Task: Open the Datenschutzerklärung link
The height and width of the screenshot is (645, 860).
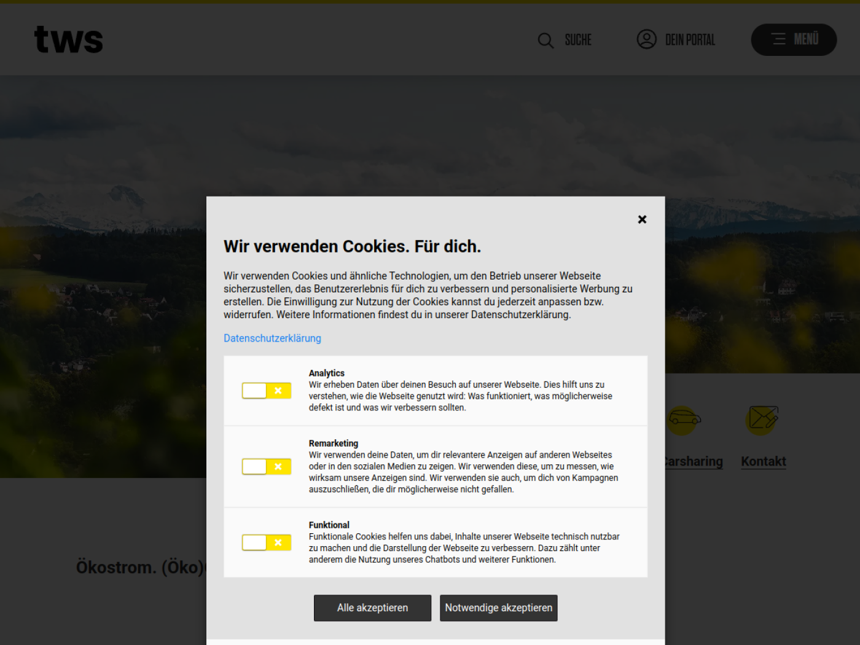Action: 272,338
